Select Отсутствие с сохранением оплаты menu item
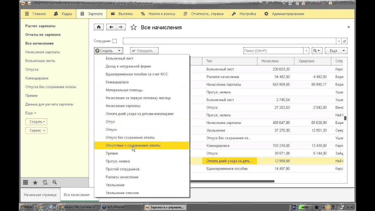Image resolution: width=375 pixels, height=211 pixels. pyautogui.click(x=133, y=145)
